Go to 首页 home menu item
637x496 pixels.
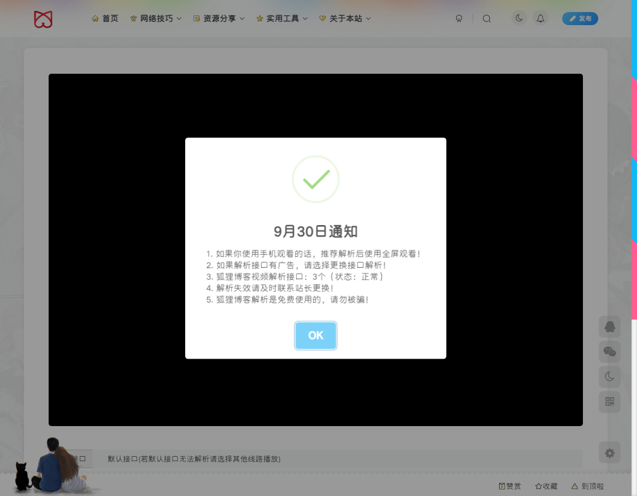coord(105,19)
